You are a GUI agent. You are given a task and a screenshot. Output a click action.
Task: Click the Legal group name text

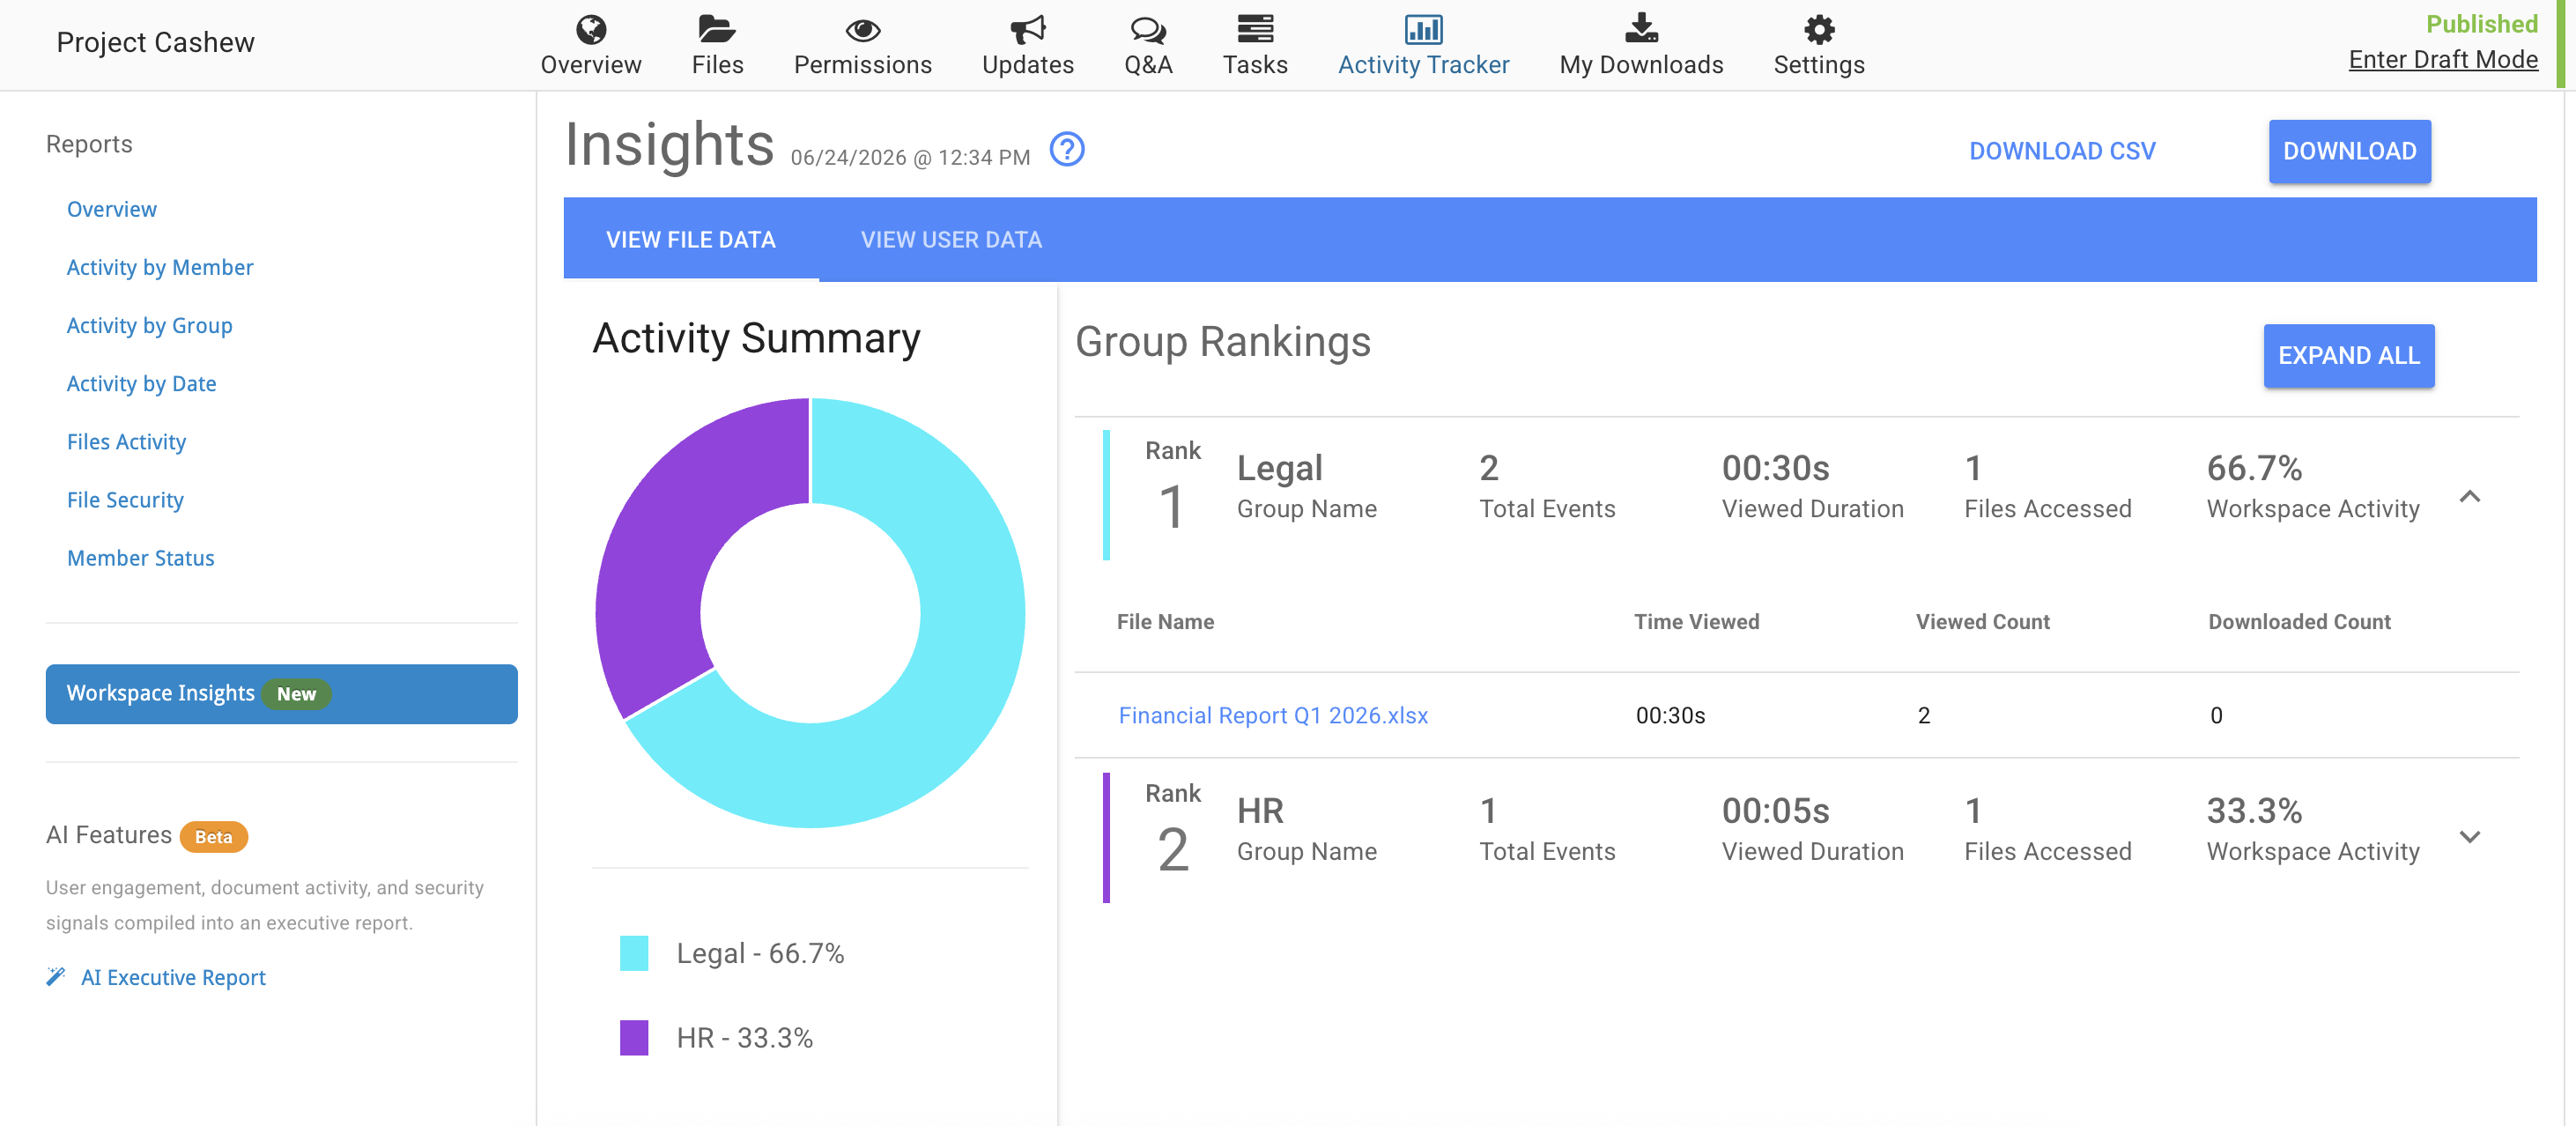point(1279,467)
